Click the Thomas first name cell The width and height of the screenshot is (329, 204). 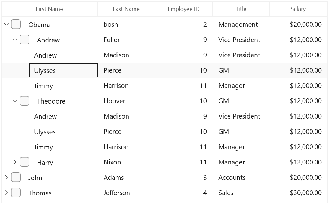pyautogui.click(x=40, y=193)
